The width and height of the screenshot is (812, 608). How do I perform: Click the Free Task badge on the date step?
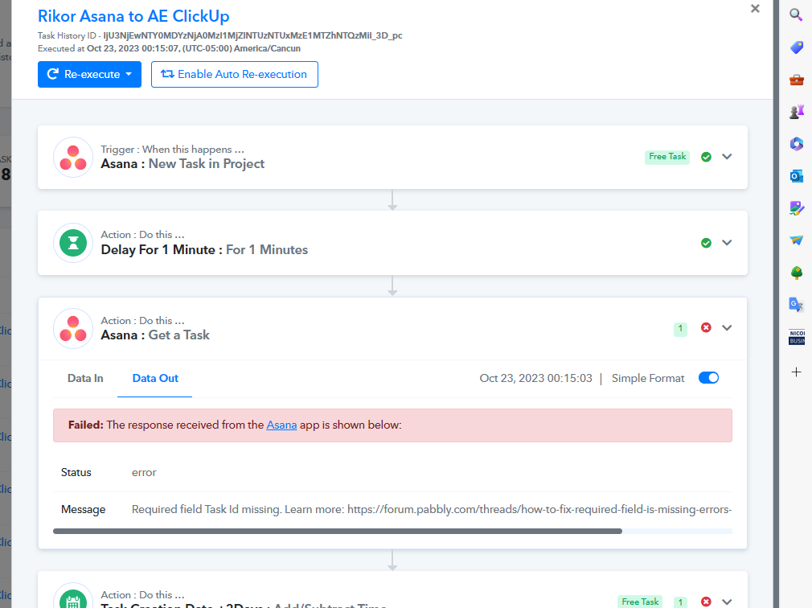[640, 602]
